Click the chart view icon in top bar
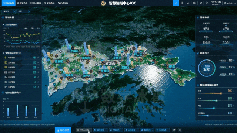 click(176, 3)
